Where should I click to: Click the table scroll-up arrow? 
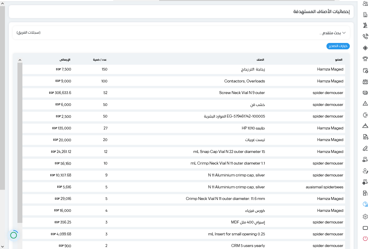point(20,60)
